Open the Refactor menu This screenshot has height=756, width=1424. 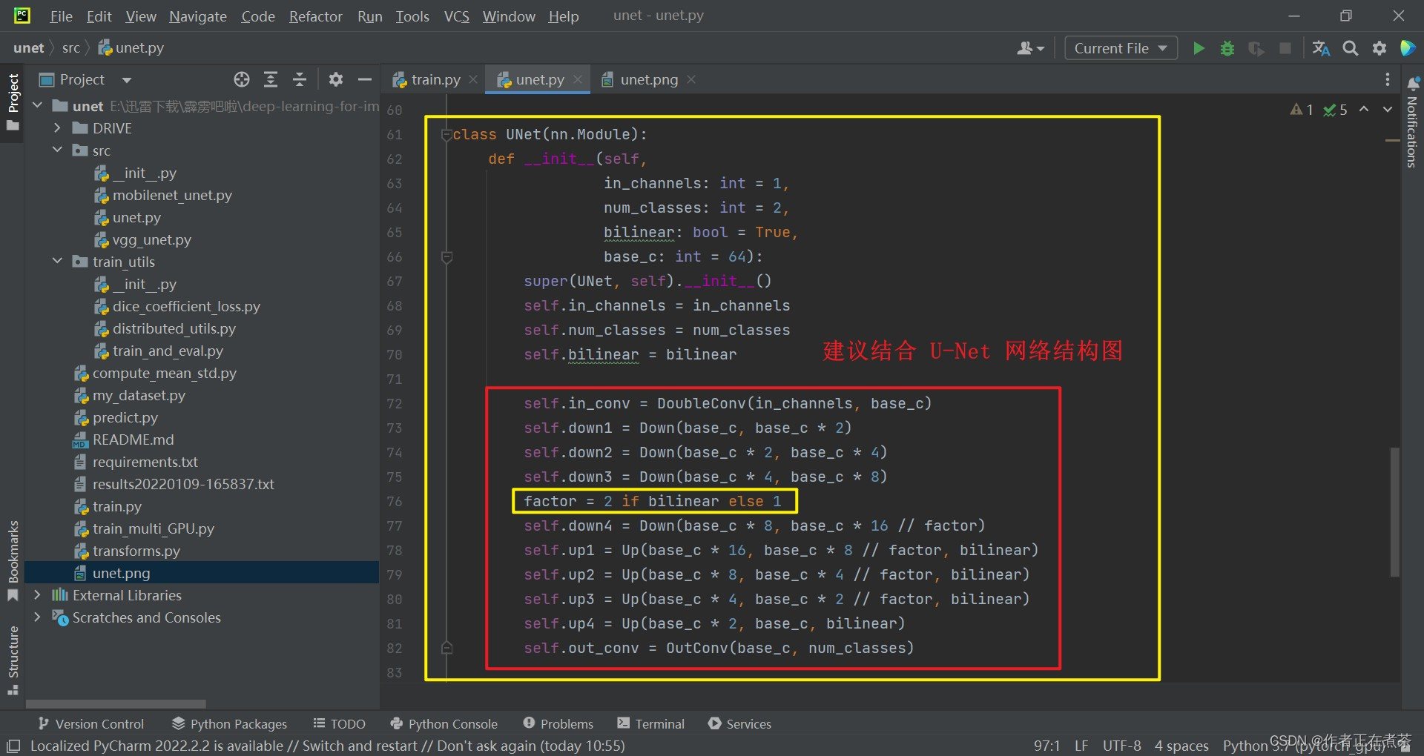(x=315, y=16)
